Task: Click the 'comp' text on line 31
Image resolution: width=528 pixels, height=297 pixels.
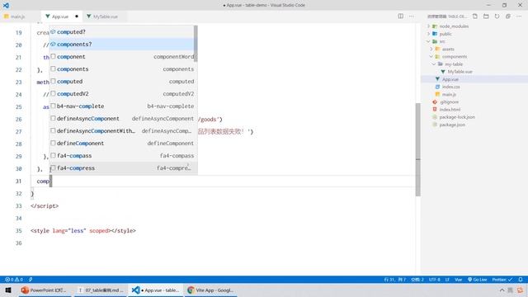Action: [43, 181]
